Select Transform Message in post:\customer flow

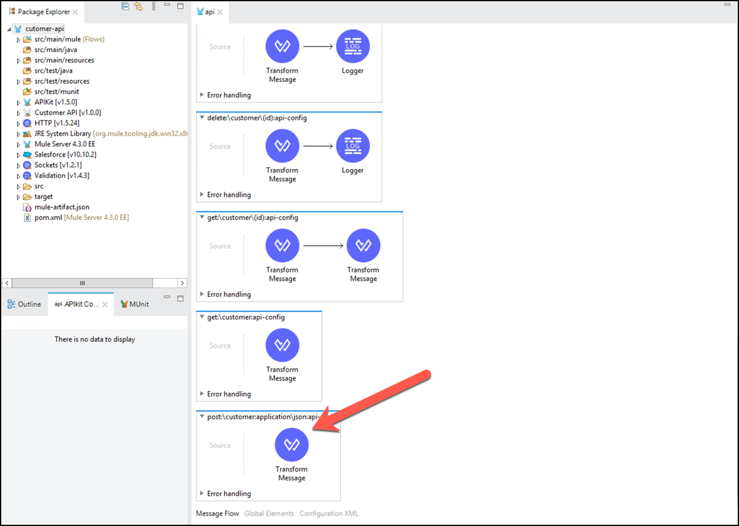292,445
